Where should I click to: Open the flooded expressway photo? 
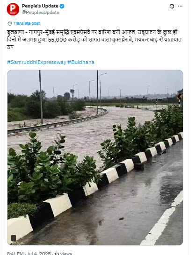(x=95, y=157)
